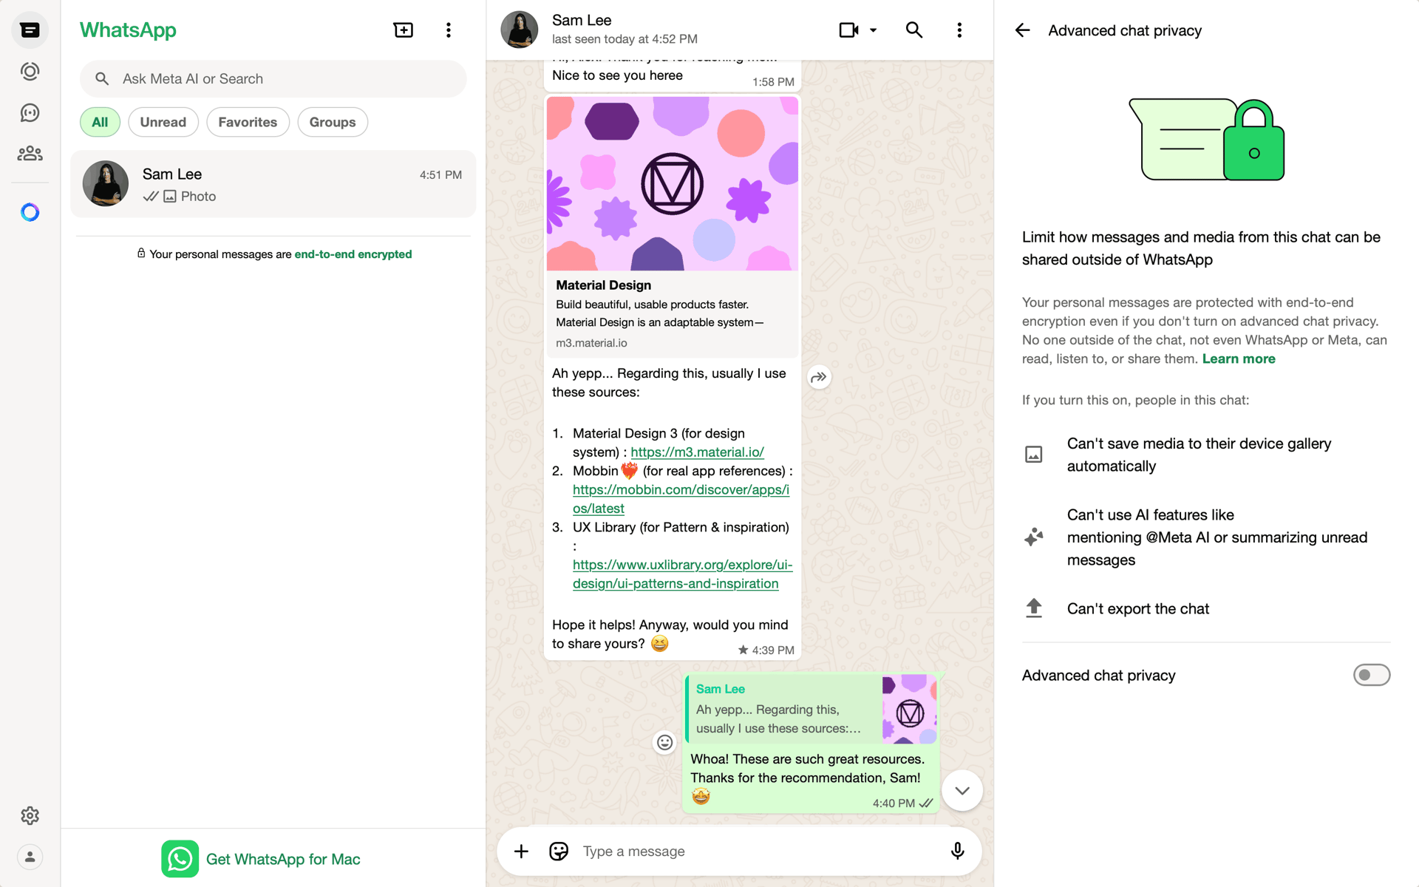The height and width of the screenshot is (887, 1419).
Task: Go back from Advanced chat privacy
Action: pos(1023,30)
